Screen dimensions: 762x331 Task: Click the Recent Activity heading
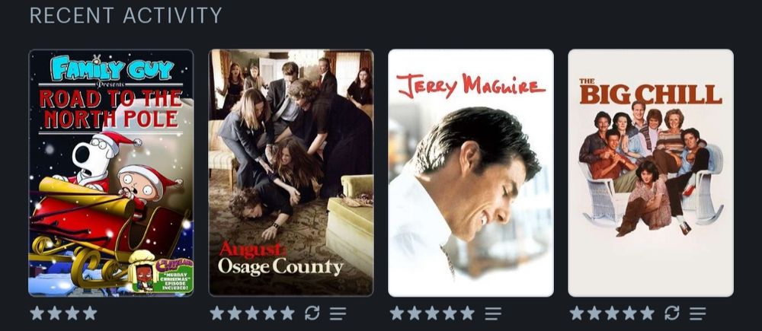126,15
